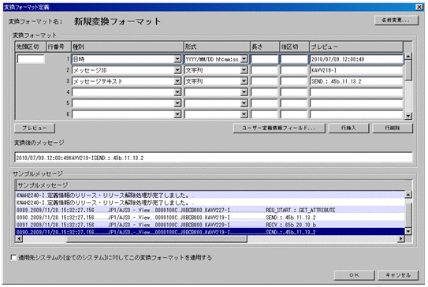Open the 種別 dropdown showing メッセージテキスト
This screenshot has height=287, width=428.
click(177, 81)
